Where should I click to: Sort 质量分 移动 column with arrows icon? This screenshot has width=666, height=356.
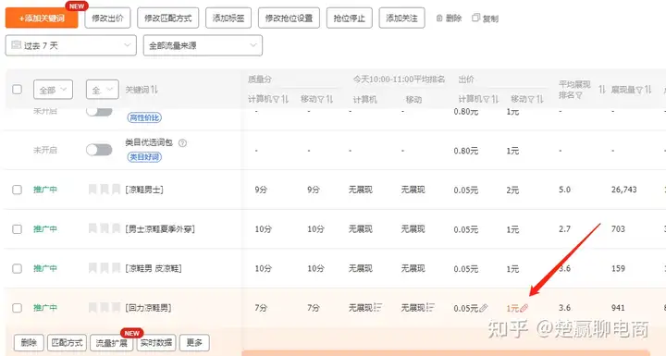[x=329, y=100]
